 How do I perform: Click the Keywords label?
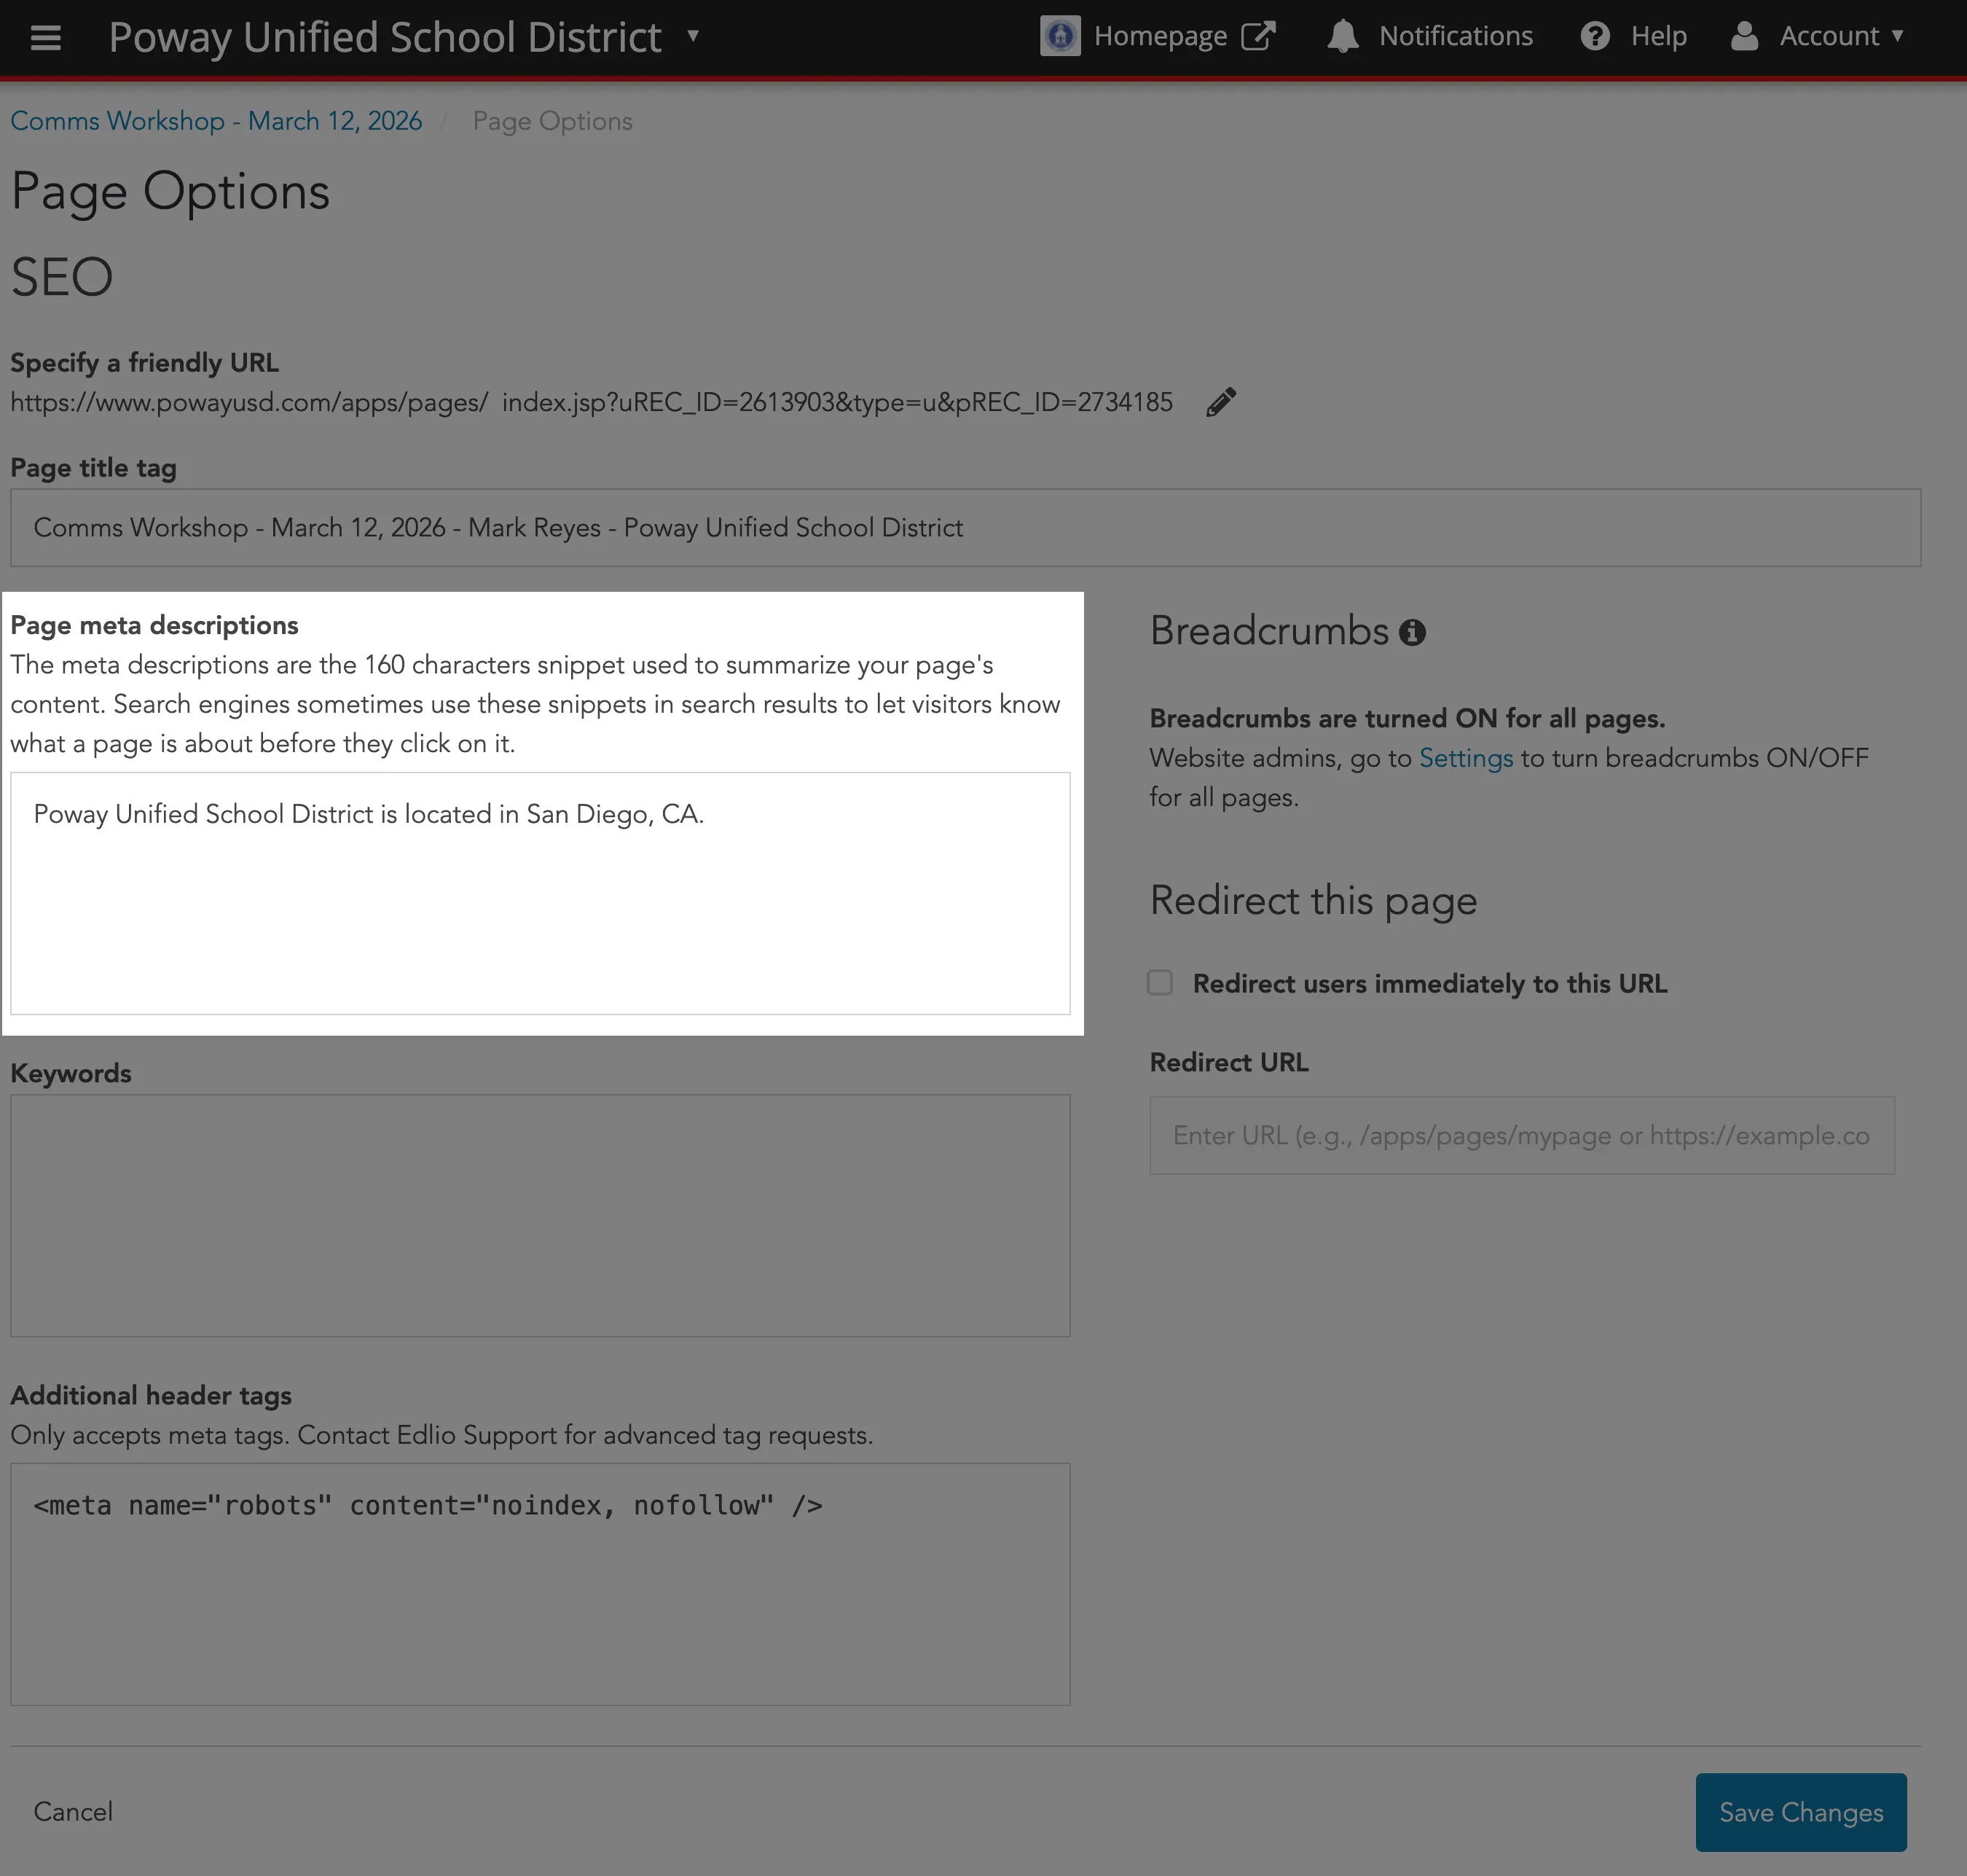[70, 1073]
